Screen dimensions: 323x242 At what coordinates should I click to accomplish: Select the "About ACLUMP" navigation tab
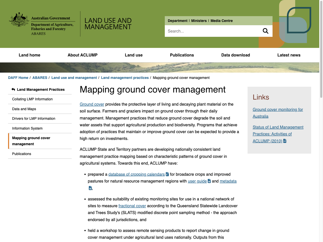(x=83, y=55)
